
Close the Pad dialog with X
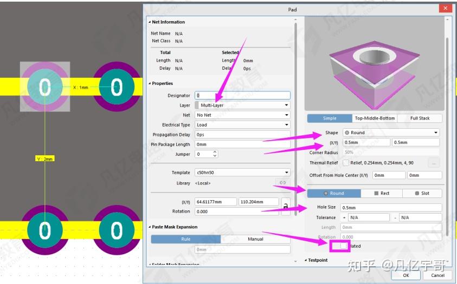pos(445,8)
